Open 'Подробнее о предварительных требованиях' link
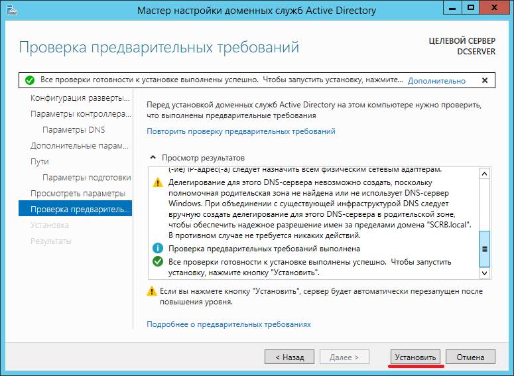514x376 pixels. pyautogui.click(x=229, y=324)
